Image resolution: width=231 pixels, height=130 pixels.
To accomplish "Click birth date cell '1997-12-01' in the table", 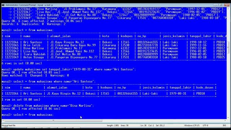I will [198, 48].
